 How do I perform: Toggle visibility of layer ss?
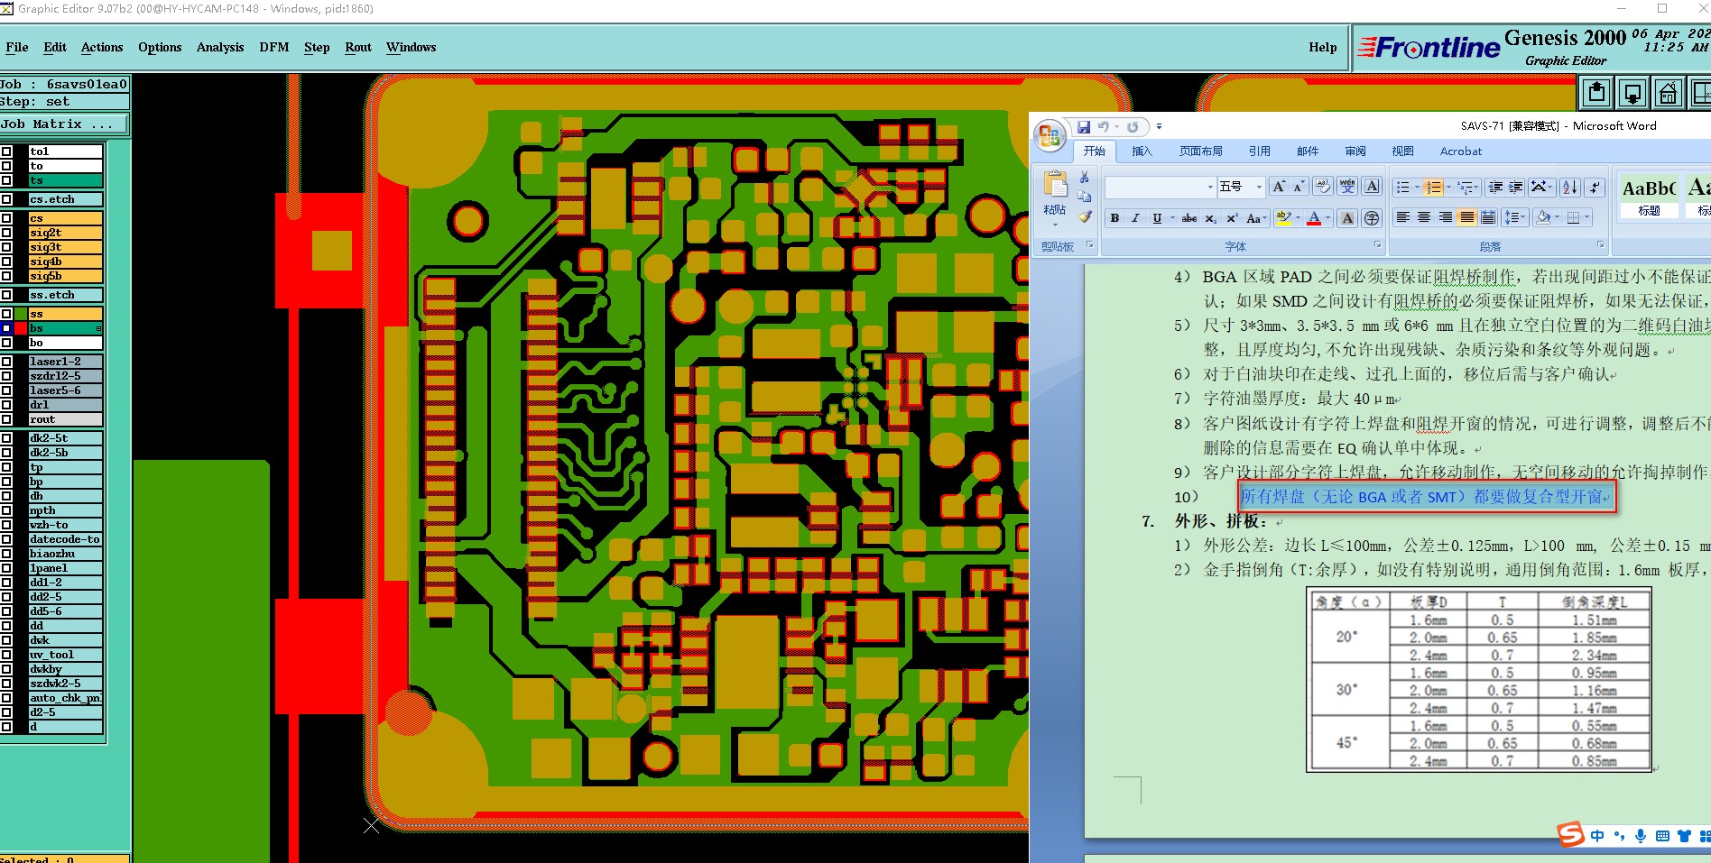click(6, 314)
